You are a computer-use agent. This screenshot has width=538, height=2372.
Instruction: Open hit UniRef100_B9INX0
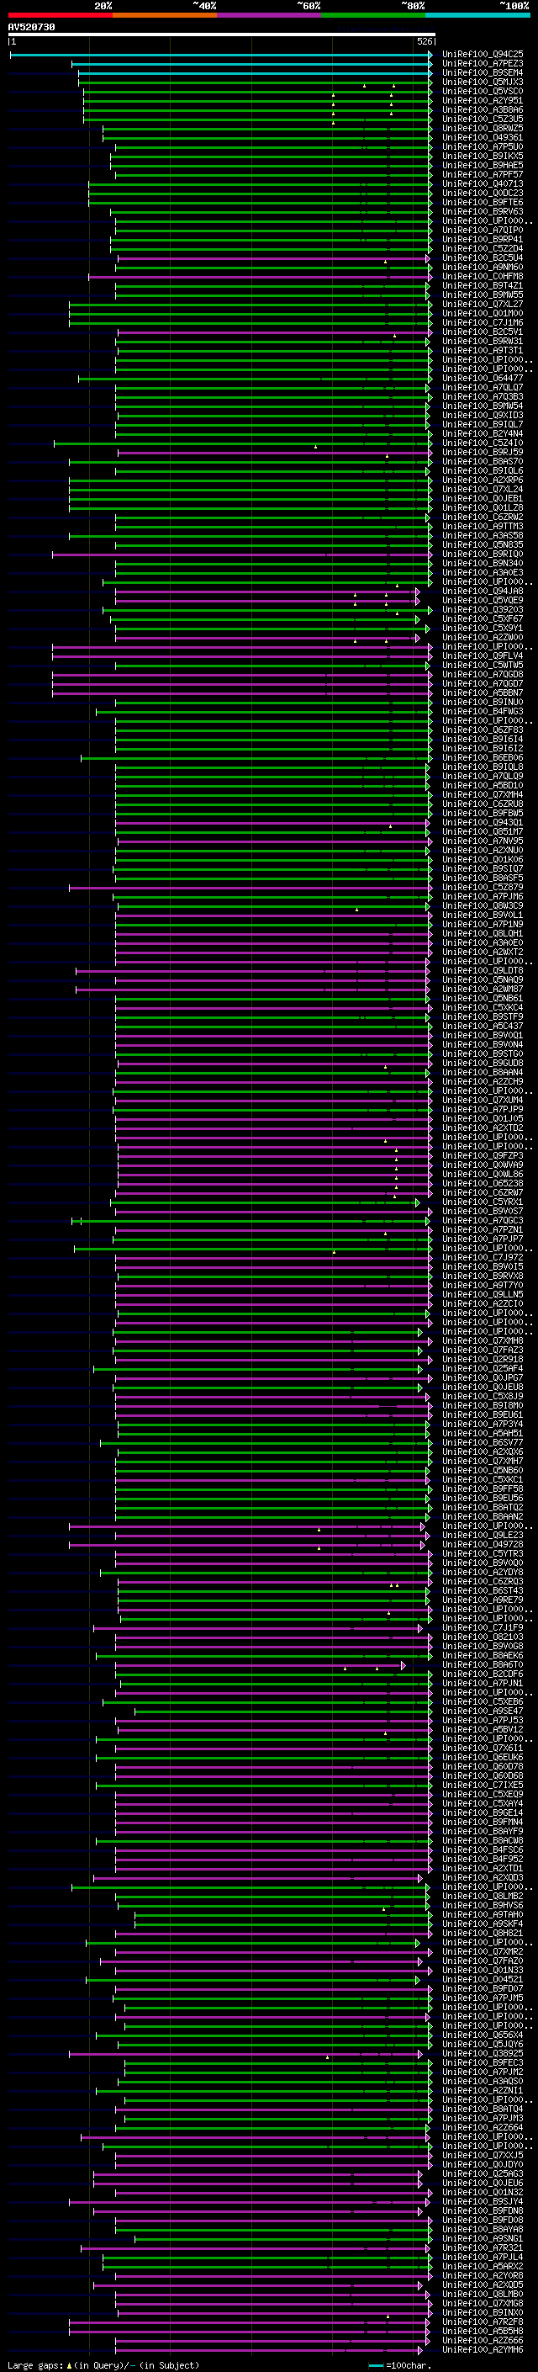coord(483,2312)
